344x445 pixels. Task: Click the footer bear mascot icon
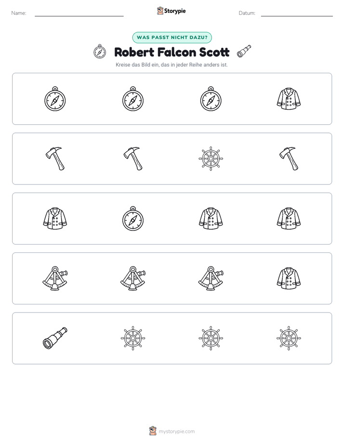point(153,431)
